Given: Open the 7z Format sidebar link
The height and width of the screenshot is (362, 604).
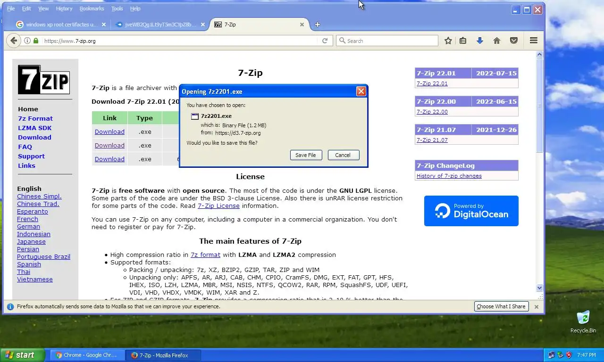Looking at the screenshot, I should (x=35, y=118).
